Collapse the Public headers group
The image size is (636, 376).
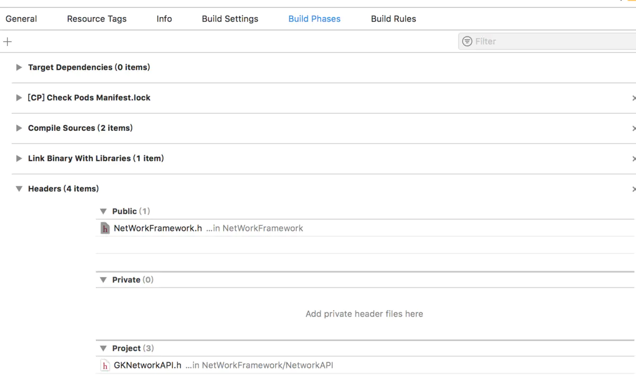[x=103, y=211]
